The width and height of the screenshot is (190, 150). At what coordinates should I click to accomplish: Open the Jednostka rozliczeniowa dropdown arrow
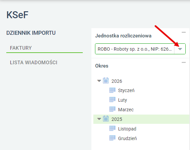pyautogui.click(x=180, y=49)
